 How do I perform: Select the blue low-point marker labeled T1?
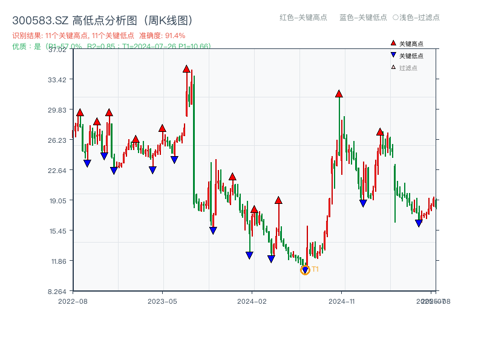tap(305, 269)
